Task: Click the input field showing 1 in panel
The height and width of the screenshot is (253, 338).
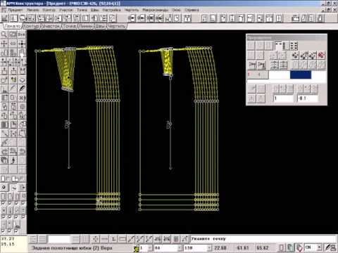Action: tap(283, 98)
